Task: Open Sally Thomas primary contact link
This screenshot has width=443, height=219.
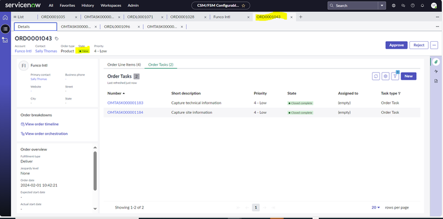Action: 39,79
